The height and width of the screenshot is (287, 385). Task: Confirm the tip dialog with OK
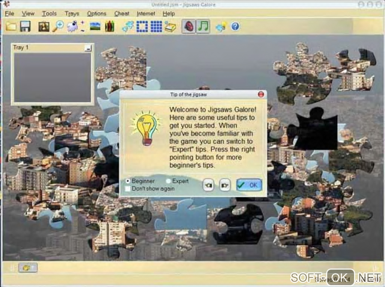point(249,185)
